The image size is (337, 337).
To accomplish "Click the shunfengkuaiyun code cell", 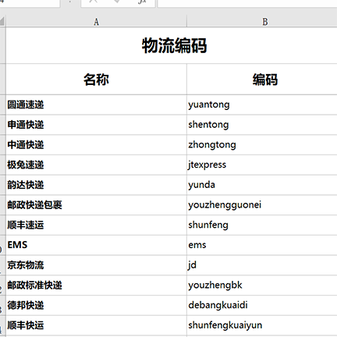I will click(x=262, y=325).
